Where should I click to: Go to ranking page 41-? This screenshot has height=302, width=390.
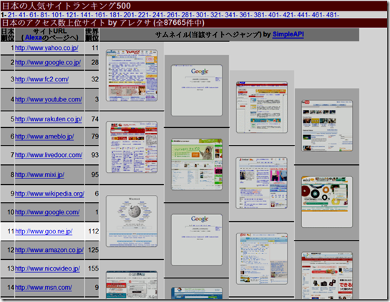click(24, 15)
